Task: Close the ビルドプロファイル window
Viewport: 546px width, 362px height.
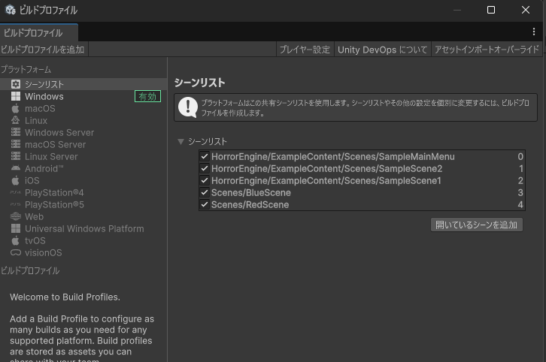Action: click(x=526, y=10)
